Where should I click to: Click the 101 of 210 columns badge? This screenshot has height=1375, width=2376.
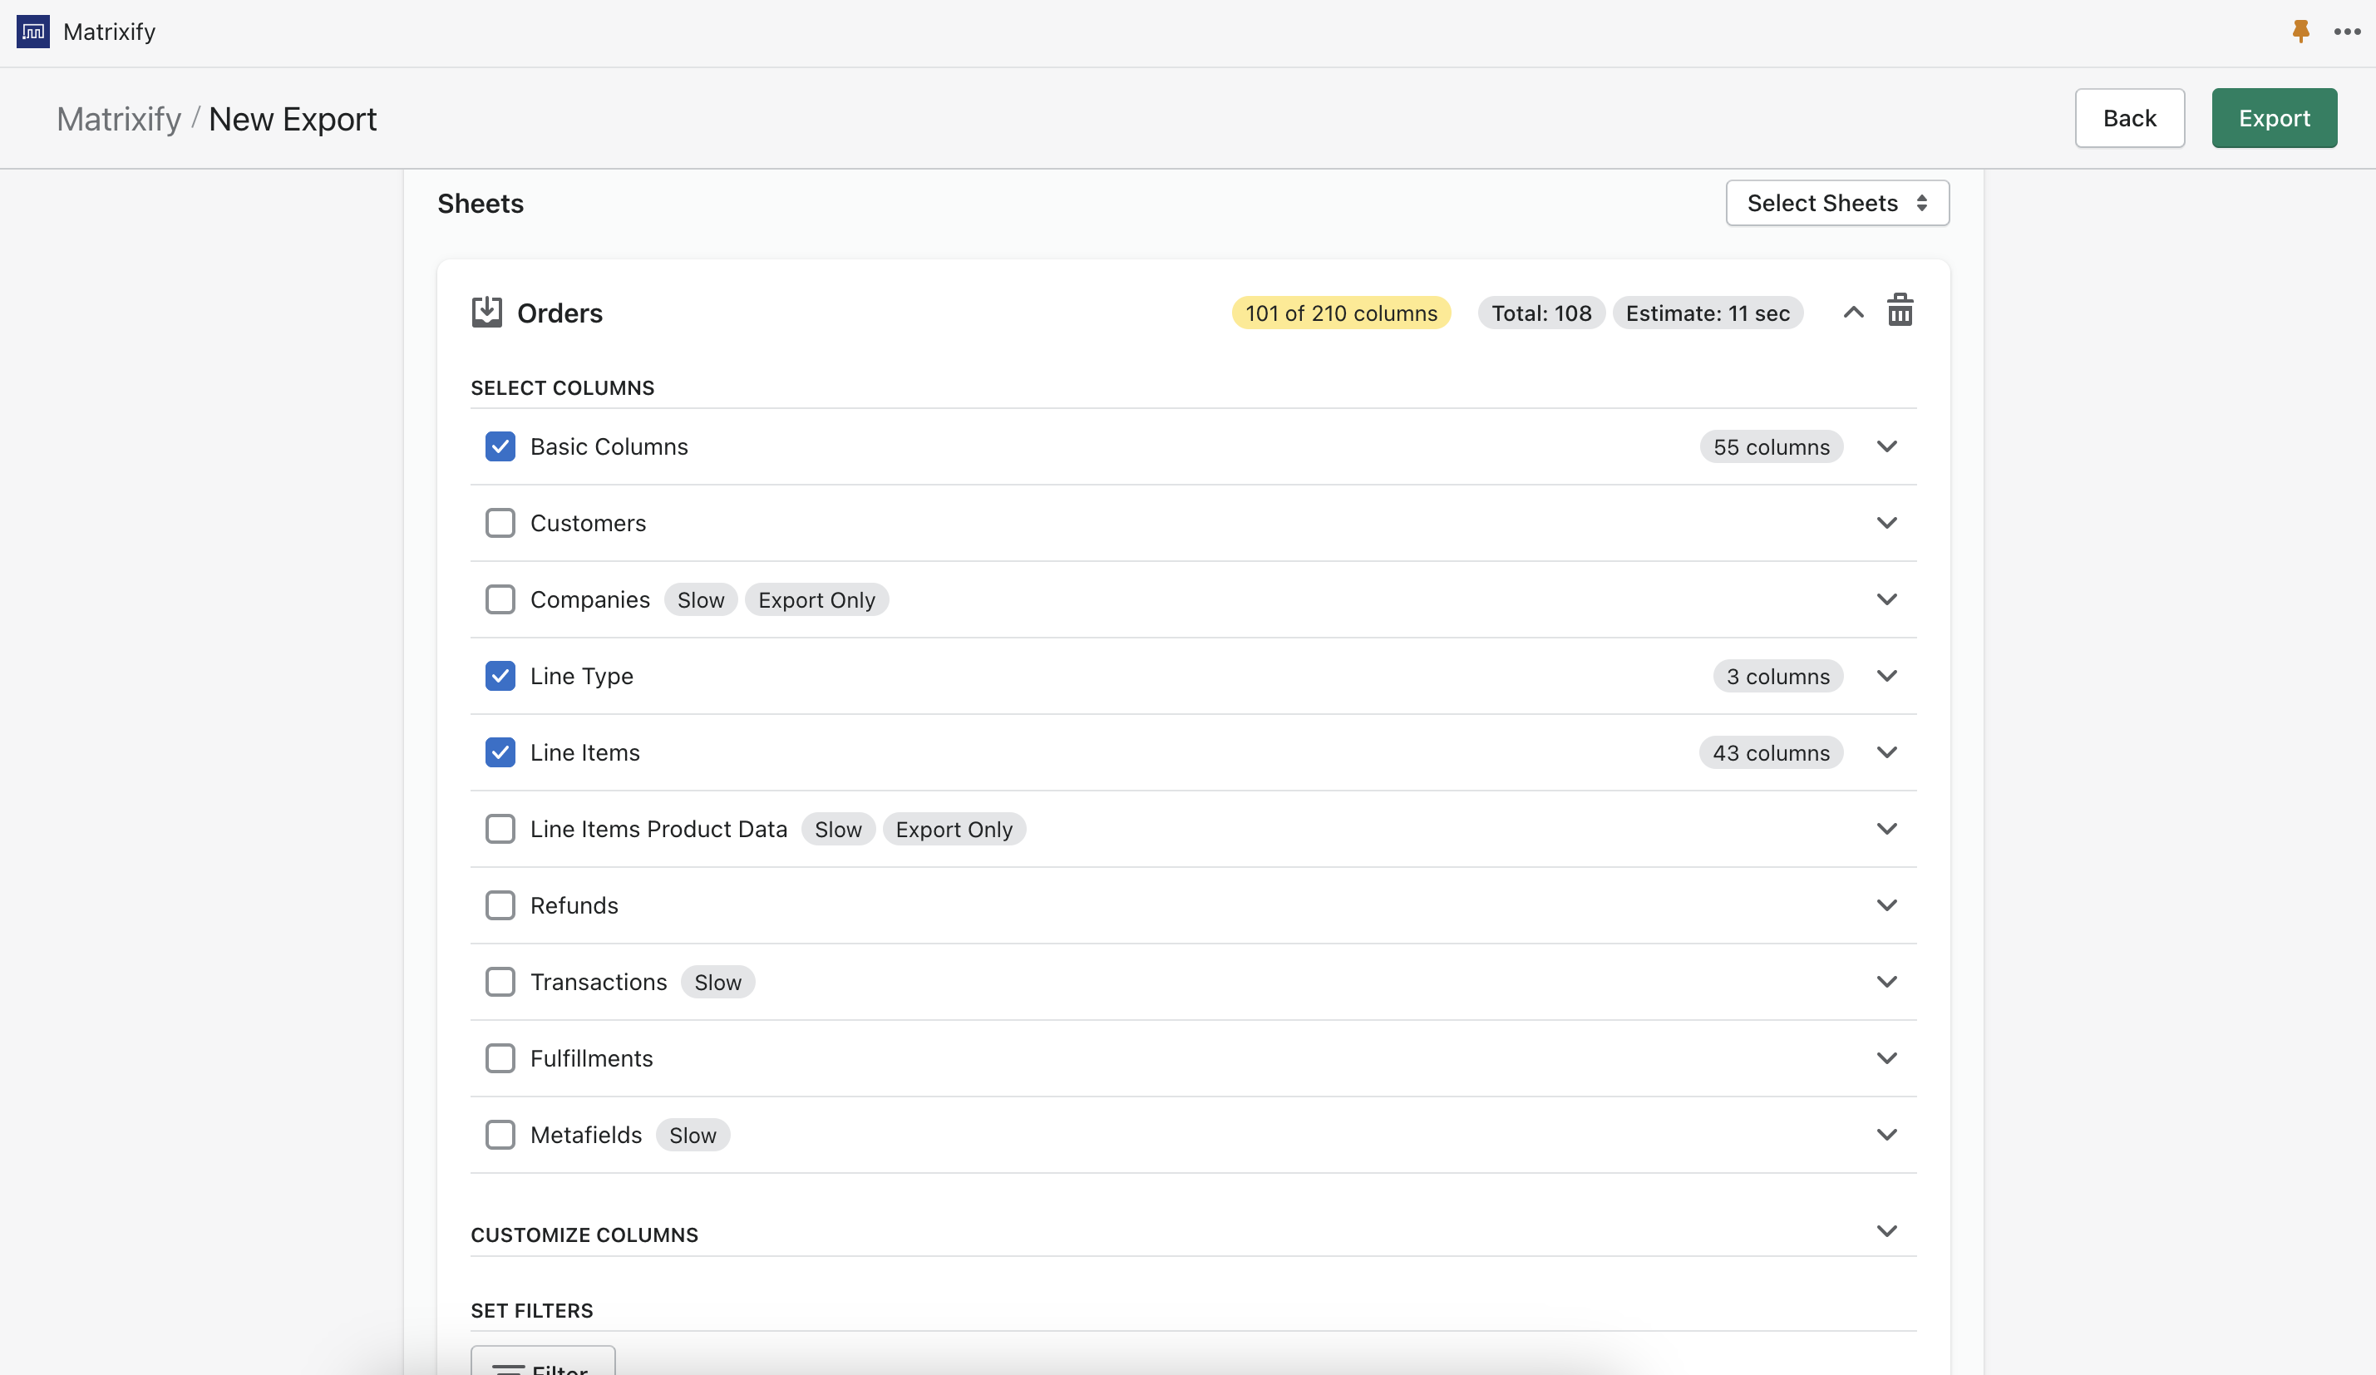point(1341,312)
